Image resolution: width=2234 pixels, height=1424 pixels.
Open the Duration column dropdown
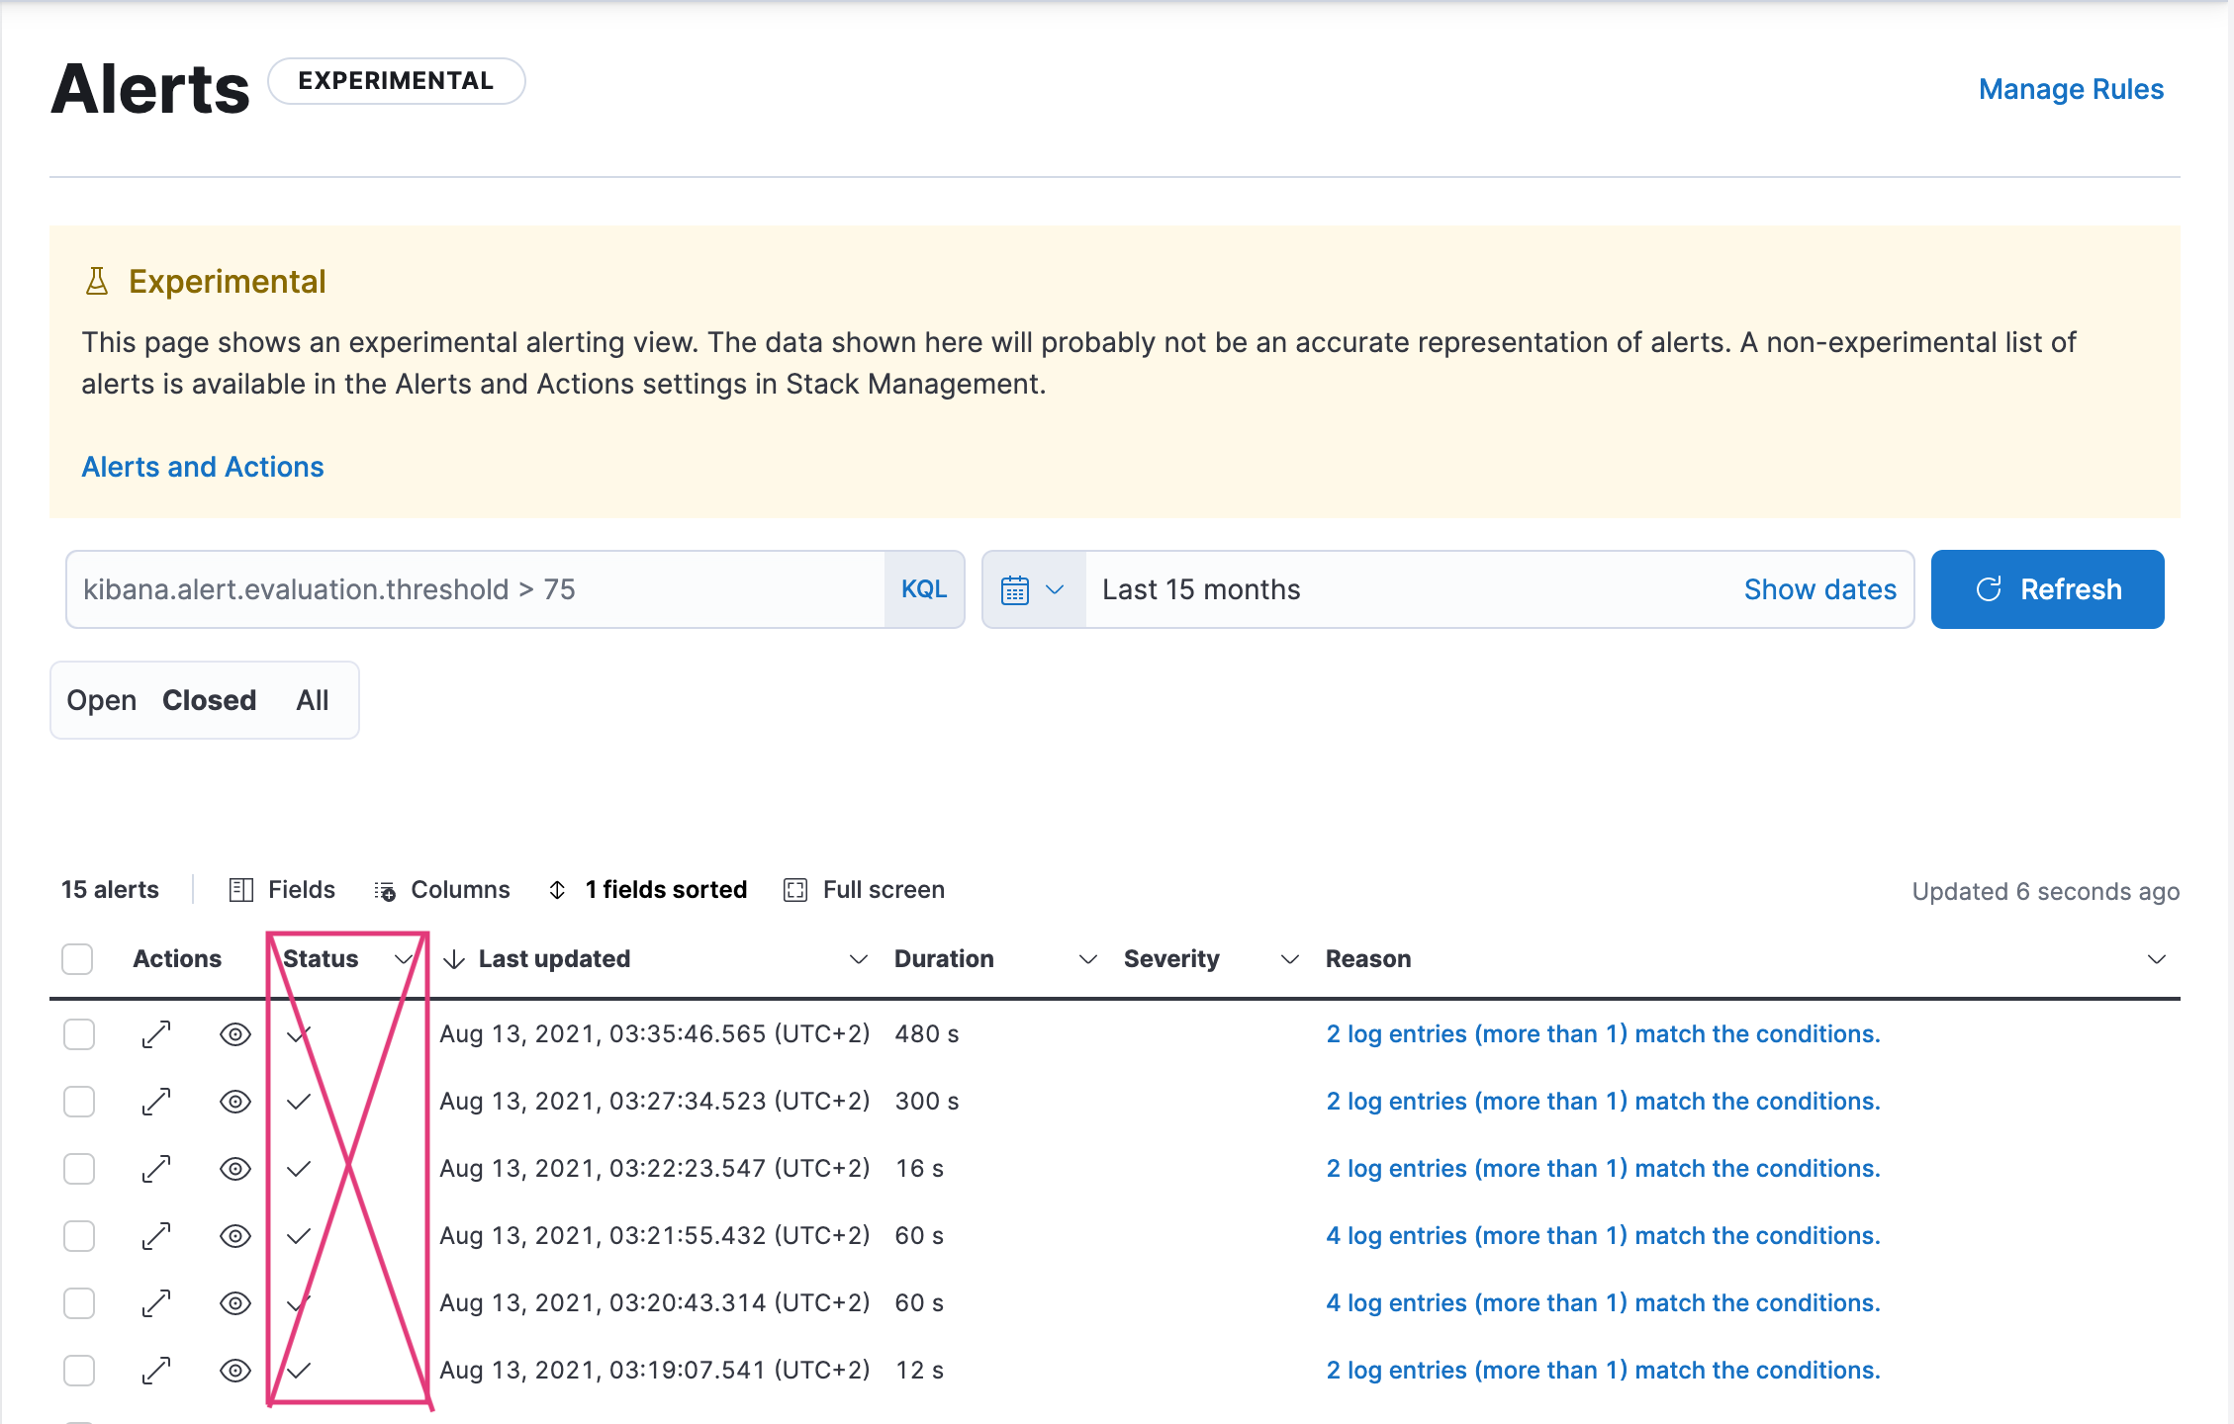click(1087, 958)
